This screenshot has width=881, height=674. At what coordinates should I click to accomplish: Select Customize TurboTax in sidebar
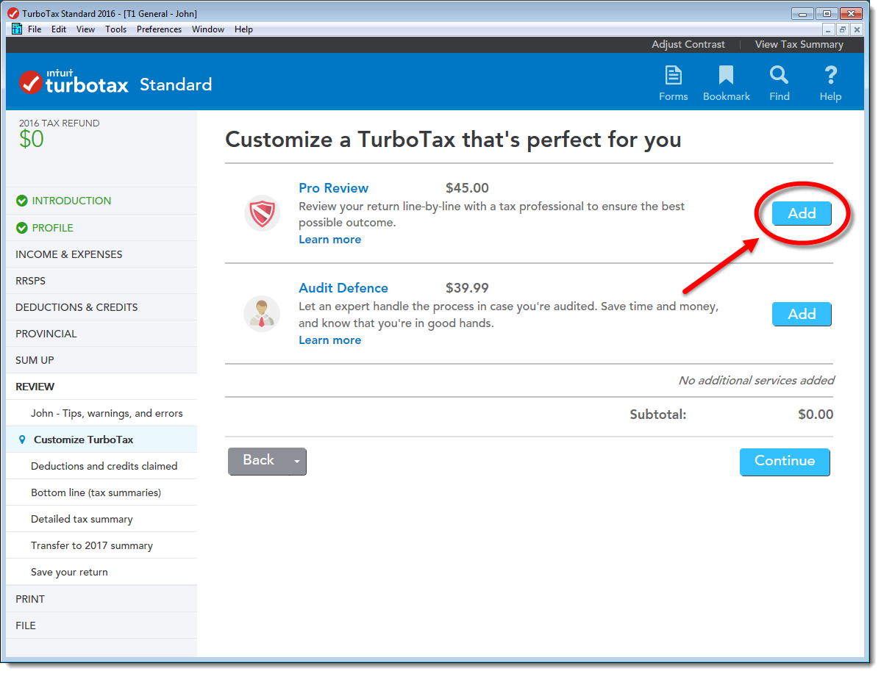click(x=101, y=440)
